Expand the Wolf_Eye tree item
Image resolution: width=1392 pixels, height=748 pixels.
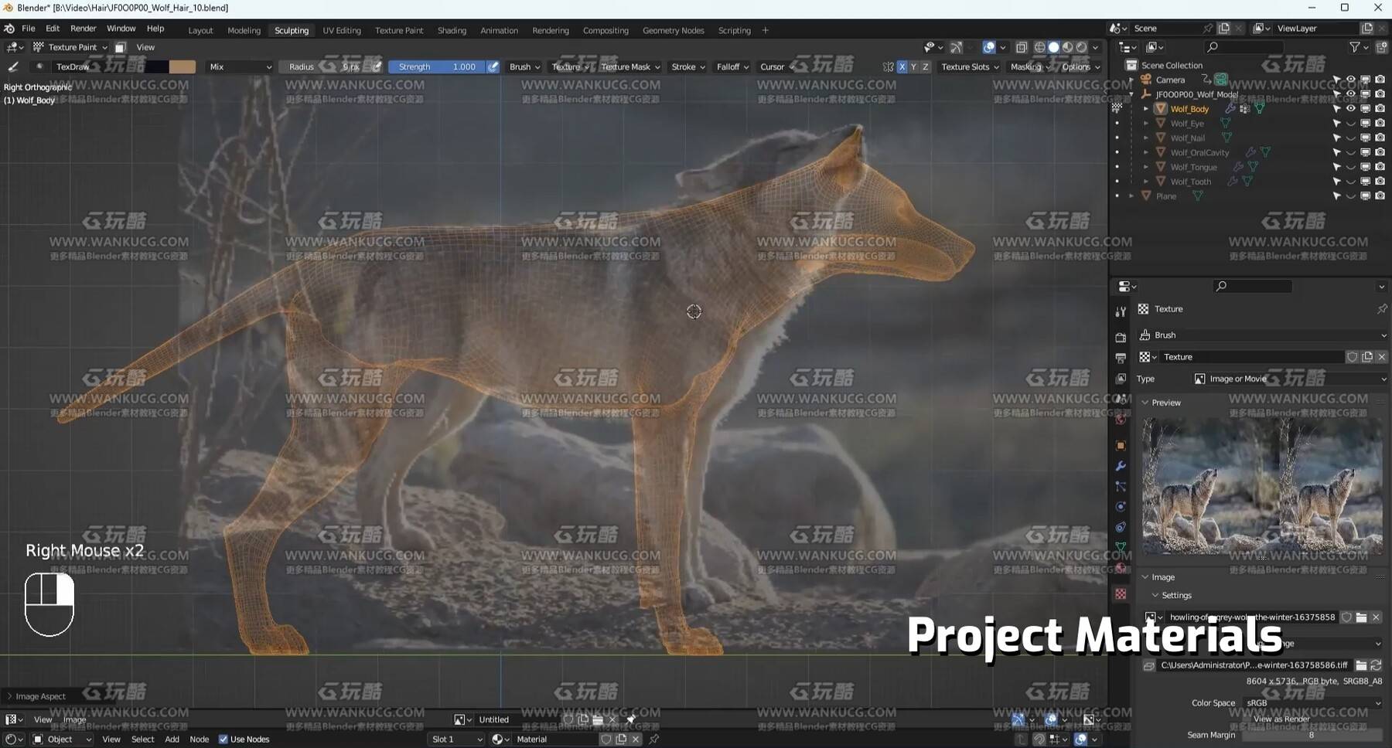coord(1146,124)
